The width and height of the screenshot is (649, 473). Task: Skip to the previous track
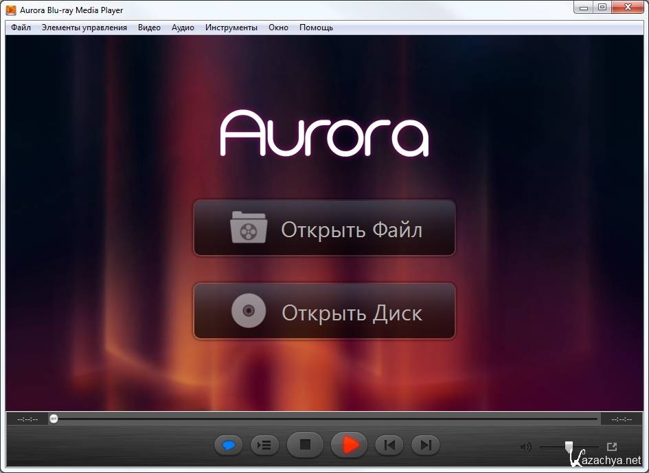[389, 445]
